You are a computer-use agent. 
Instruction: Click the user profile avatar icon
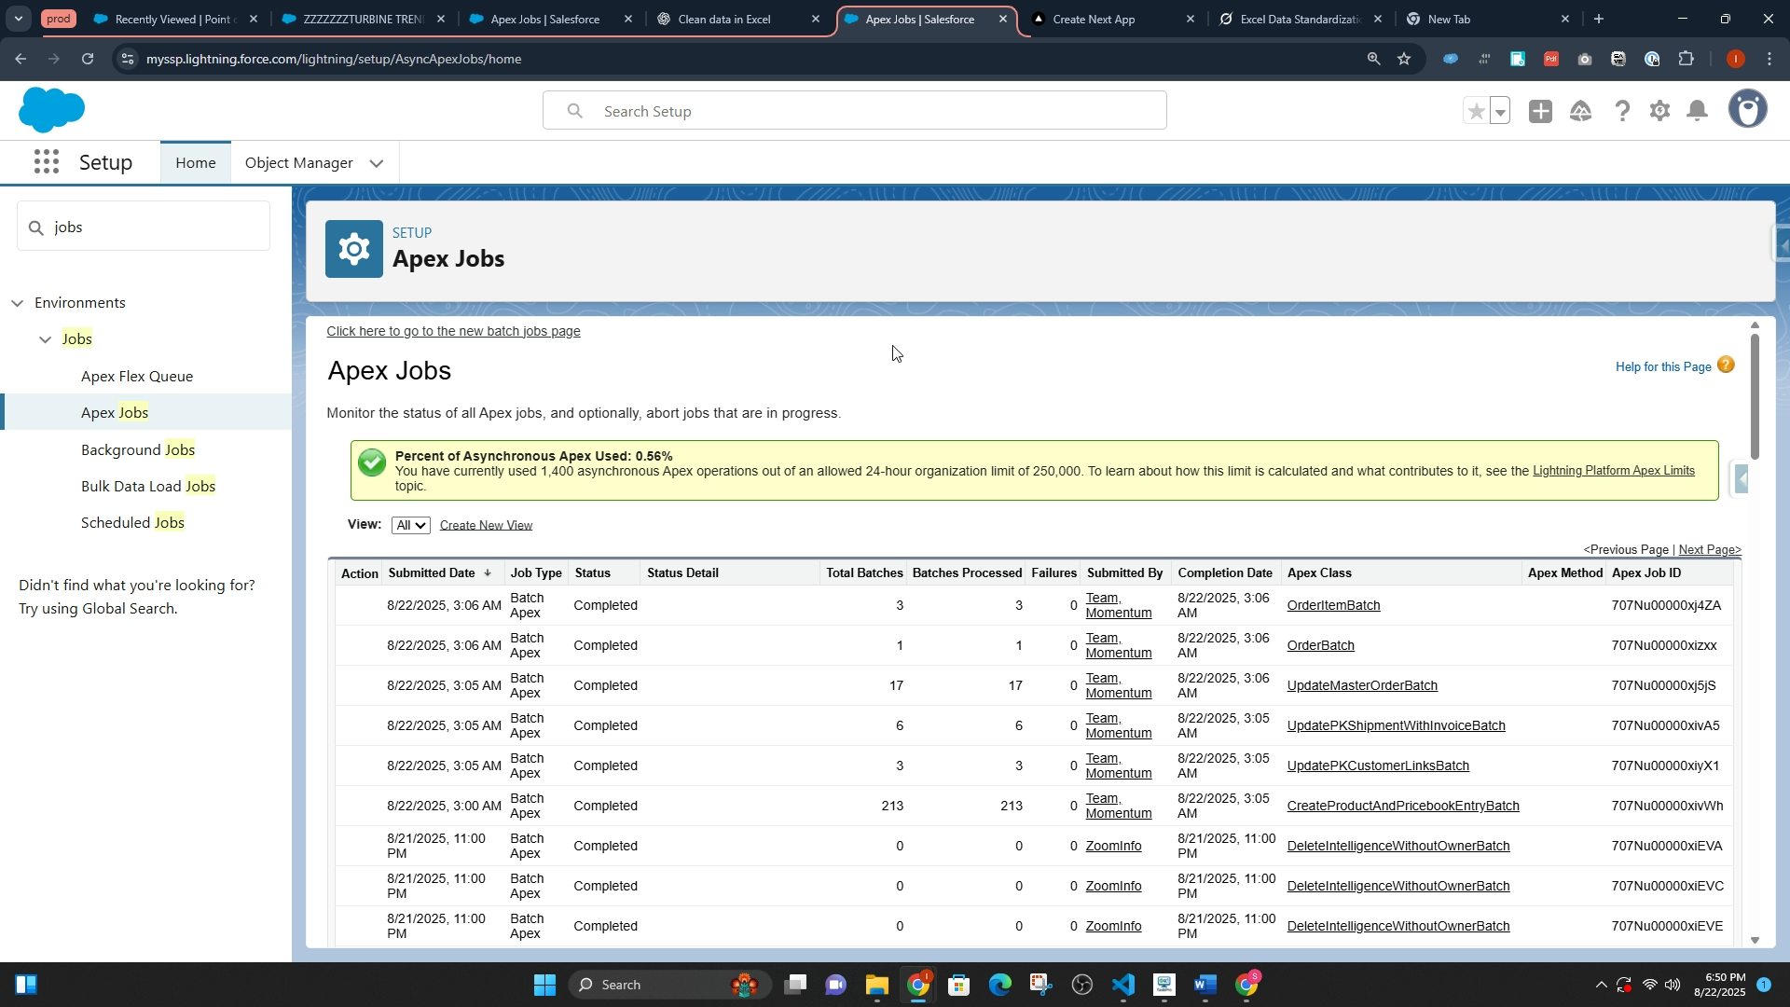click(x=1747, y=110)
